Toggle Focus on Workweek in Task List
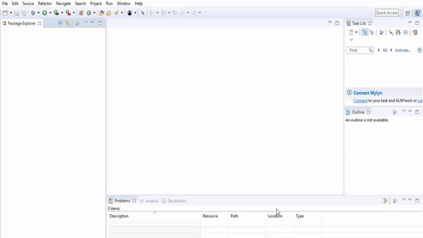 pyautogui.click(x=381, y=32)
